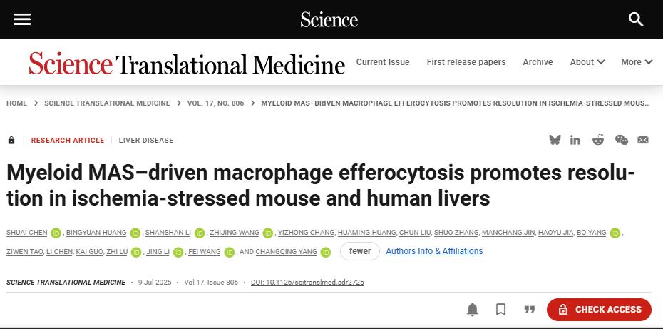
Task: Open the Archive menu item
Action: tap(538, 62)
